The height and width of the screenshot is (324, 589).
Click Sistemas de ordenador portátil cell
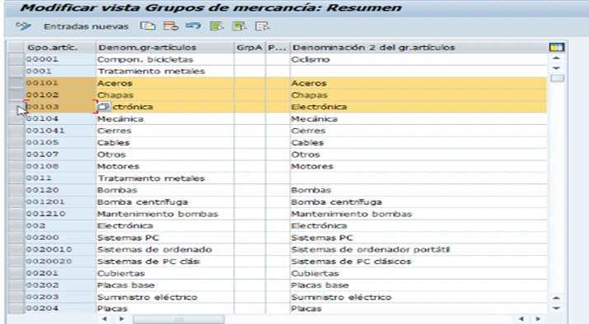(418, 249)
